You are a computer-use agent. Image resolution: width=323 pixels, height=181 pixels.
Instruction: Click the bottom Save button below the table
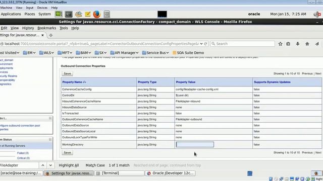point(67,153)
